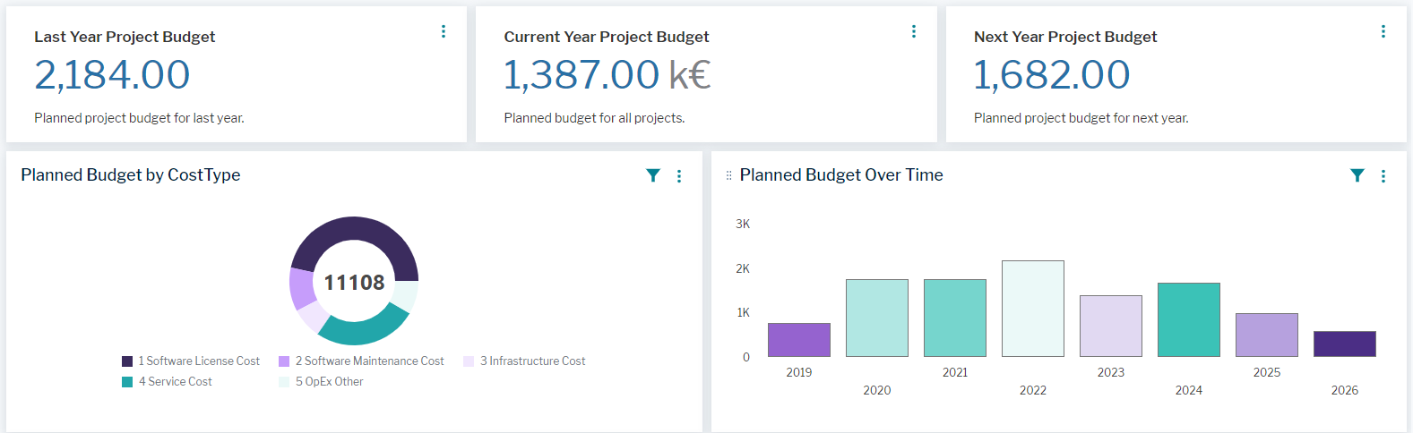Select the 2019 bar in the chart

[799, 340]
